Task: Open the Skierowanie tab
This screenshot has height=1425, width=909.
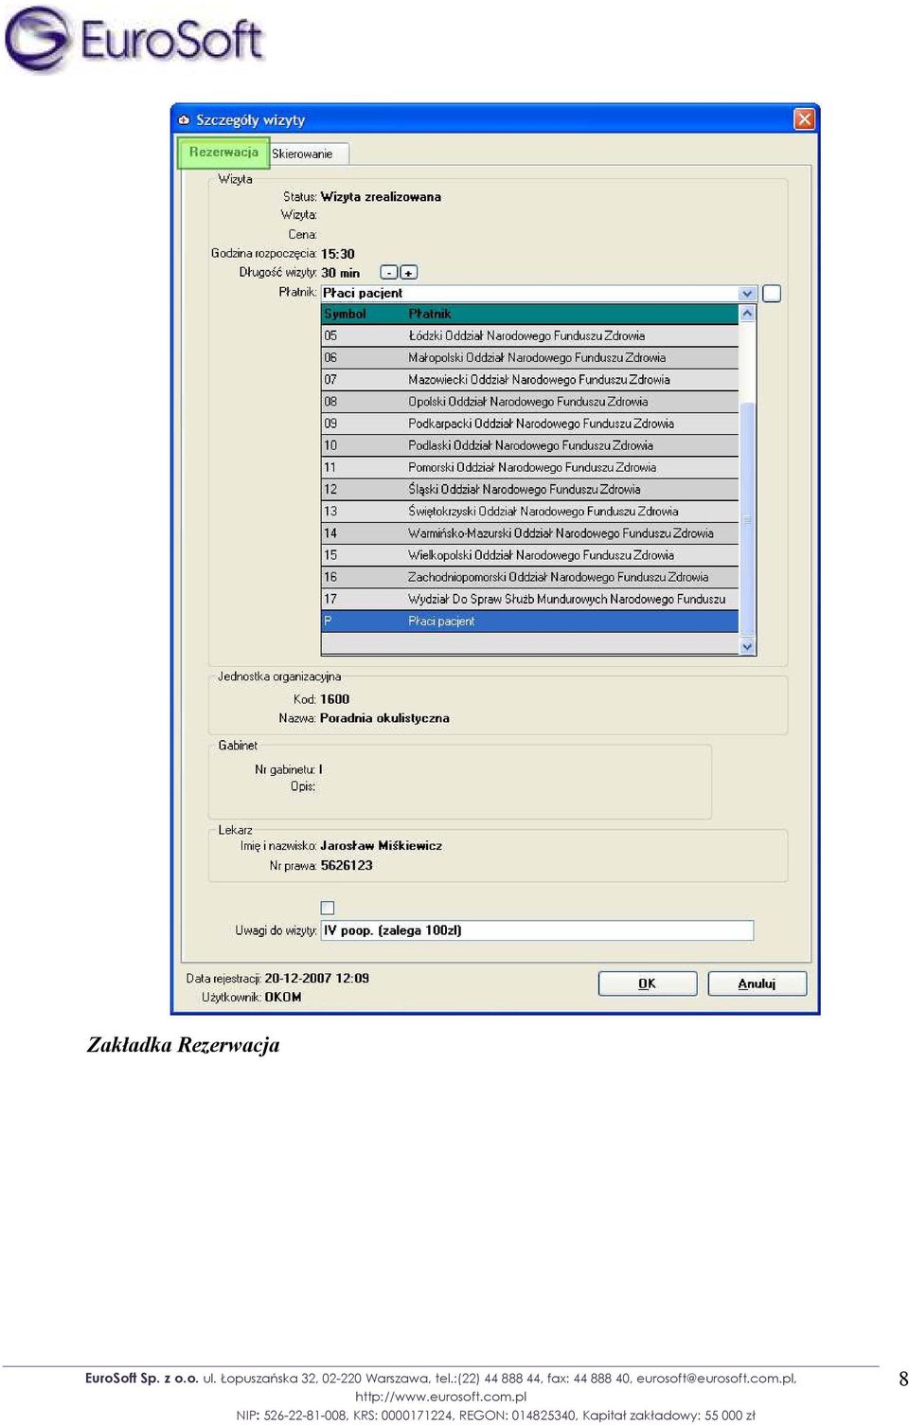Action: coord(308,153)
